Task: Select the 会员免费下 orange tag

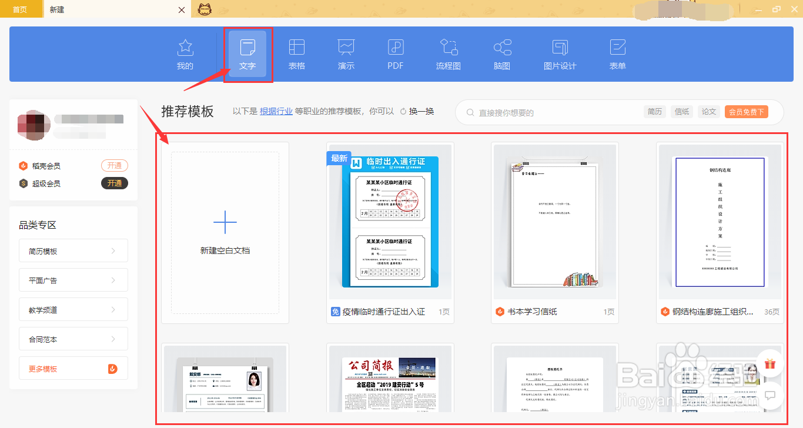Action: [x=746, y=111]
